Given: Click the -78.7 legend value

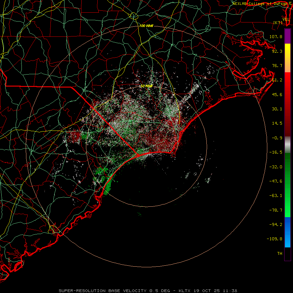Looking at the screenshot, I should click(276, 210).
